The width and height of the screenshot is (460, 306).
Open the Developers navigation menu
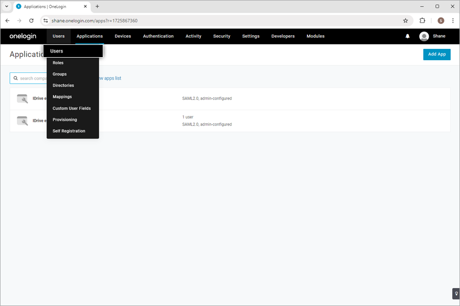283,36
